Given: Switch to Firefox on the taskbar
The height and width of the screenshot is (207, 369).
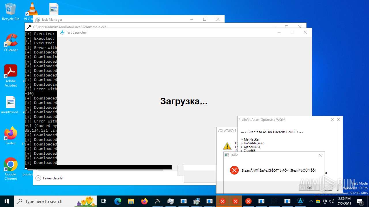Looking at the screenshot, I should pyautogui.click(x=144, y=201).
